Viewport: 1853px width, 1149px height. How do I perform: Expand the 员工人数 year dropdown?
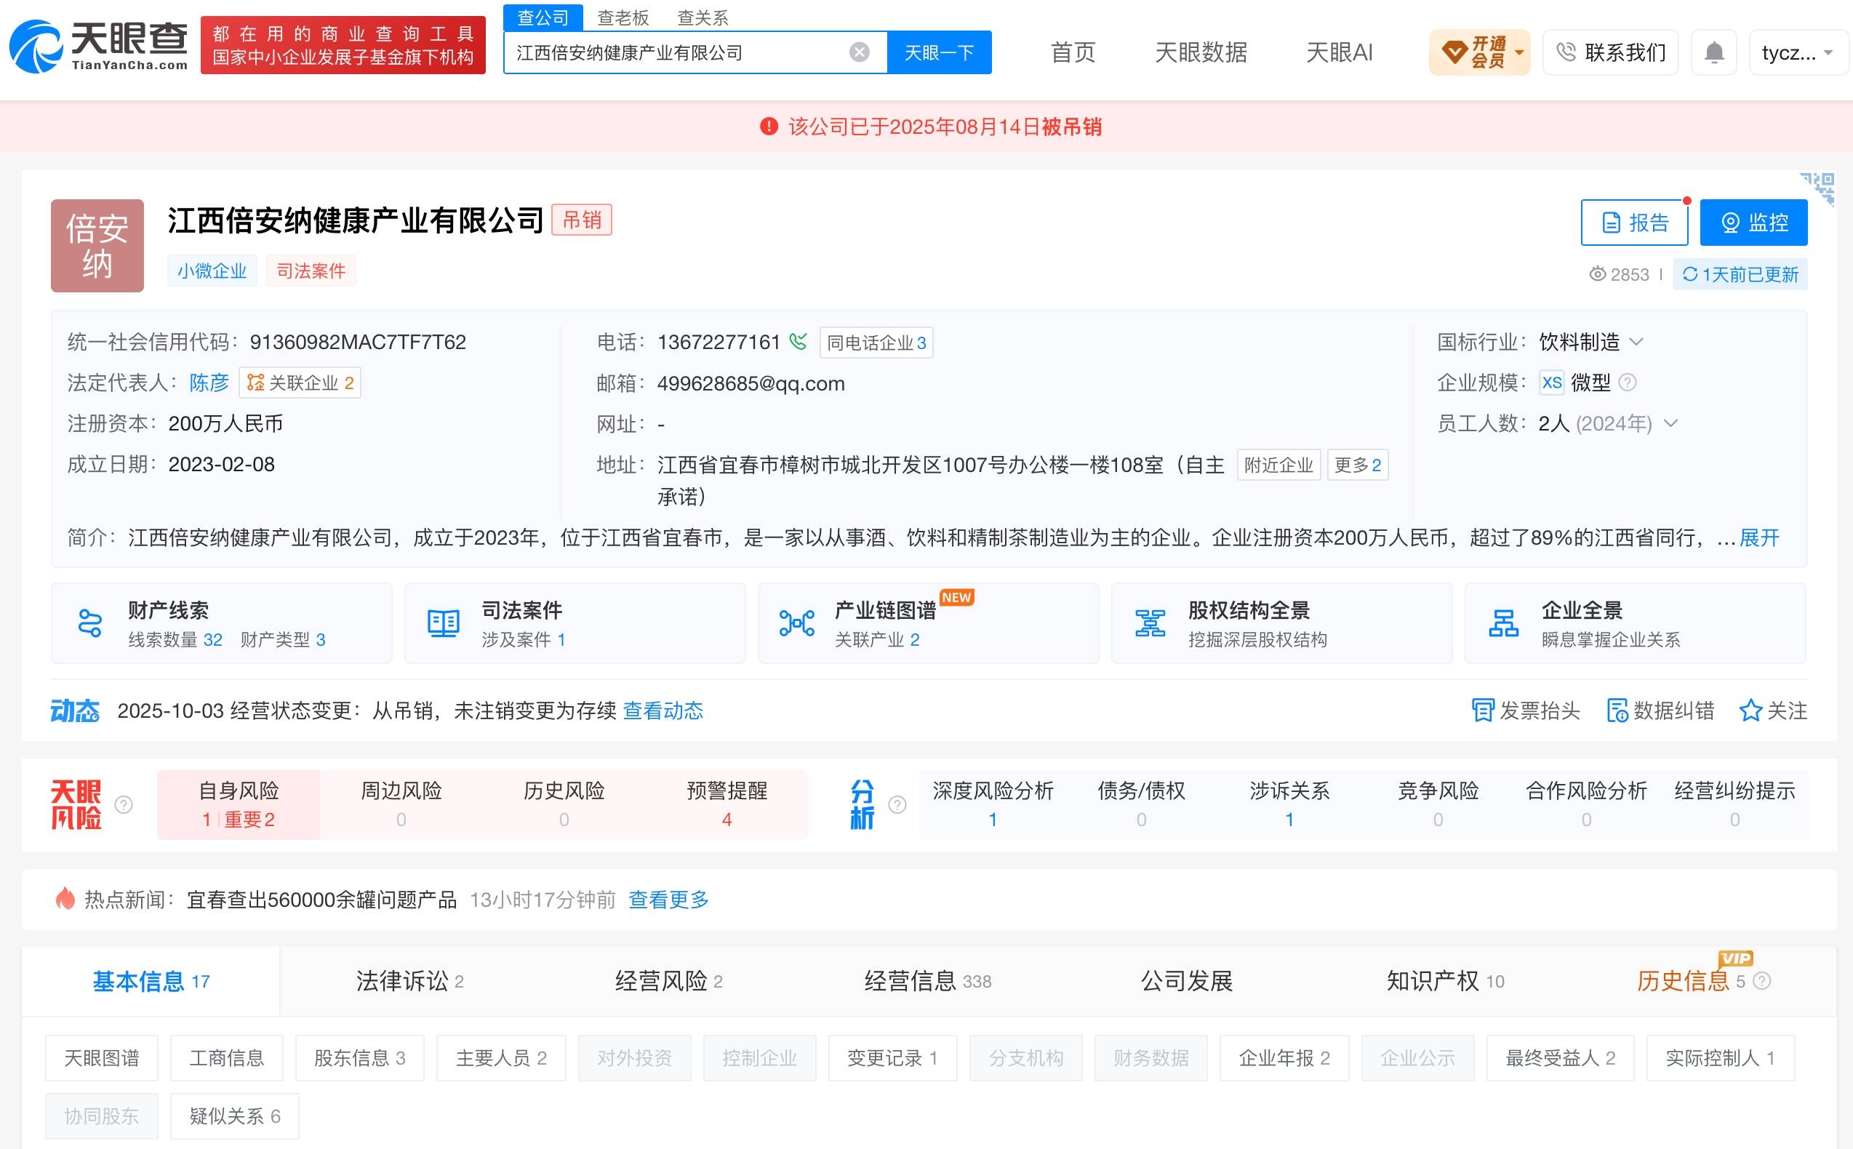tap(1670, 423)
